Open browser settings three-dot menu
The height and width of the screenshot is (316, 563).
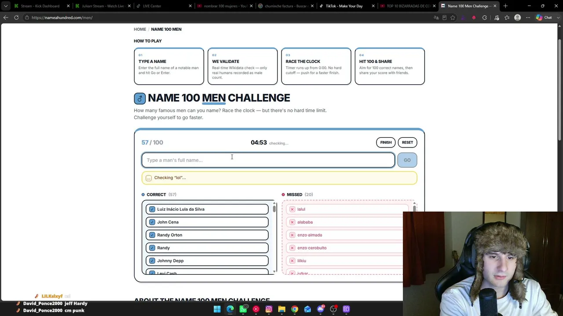tap(528, 18)
